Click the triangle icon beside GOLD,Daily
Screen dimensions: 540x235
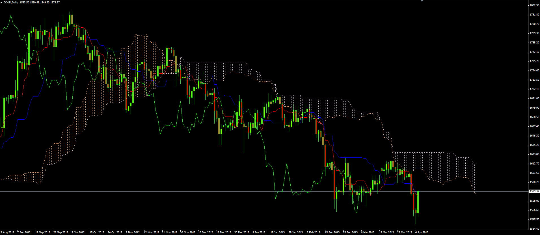pos(1,3)
